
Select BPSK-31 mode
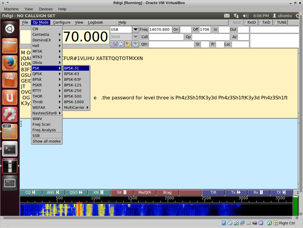(x=76, y=68)
